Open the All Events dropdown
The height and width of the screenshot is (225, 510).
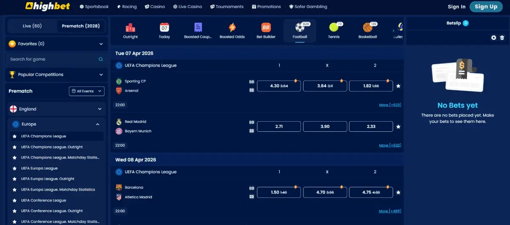click(87, 91)
